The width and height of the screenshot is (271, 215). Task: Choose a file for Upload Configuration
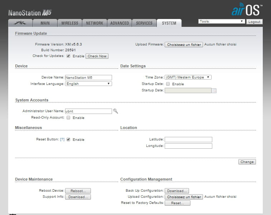click(184, 197)
